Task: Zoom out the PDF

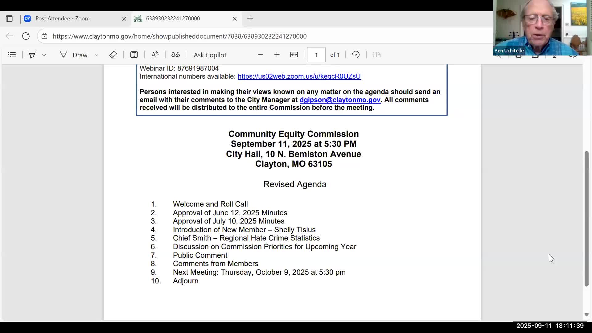Action: (x=261, y=55)
